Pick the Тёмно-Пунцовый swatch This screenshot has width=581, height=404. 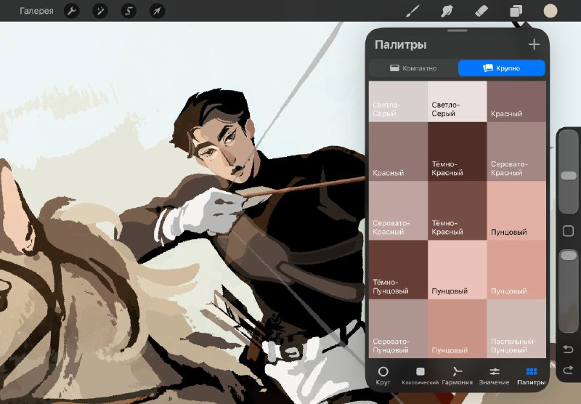pyautogui.click(x=398, y=270)
